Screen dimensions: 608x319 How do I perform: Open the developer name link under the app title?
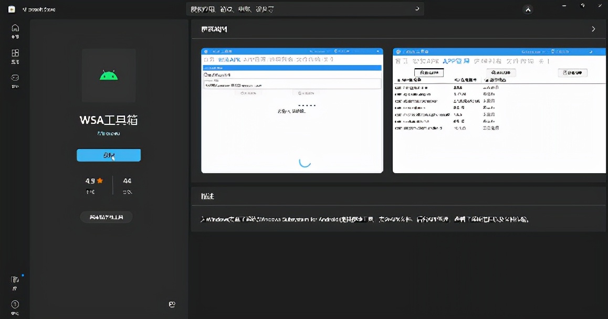(x=109, y=133)
